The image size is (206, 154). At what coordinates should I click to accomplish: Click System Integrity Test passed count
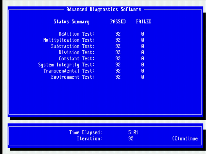118,65
